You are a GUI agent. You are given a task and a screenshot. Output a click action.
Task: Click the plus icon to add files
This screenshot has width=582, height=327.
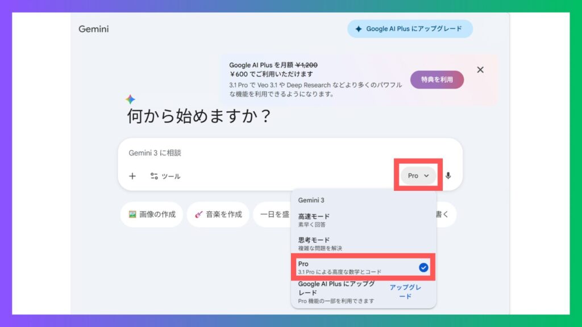[132, 176]
